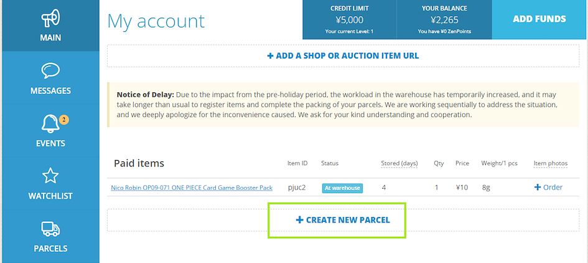Click the At warehouse status badge
The height and width of the screenshot is (263, 588).
(x=342, y=188)
